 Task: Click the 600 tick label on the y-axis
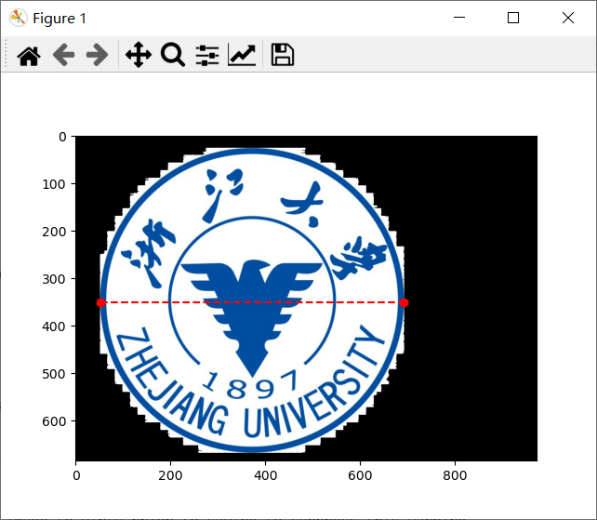[x=56, y=421]
